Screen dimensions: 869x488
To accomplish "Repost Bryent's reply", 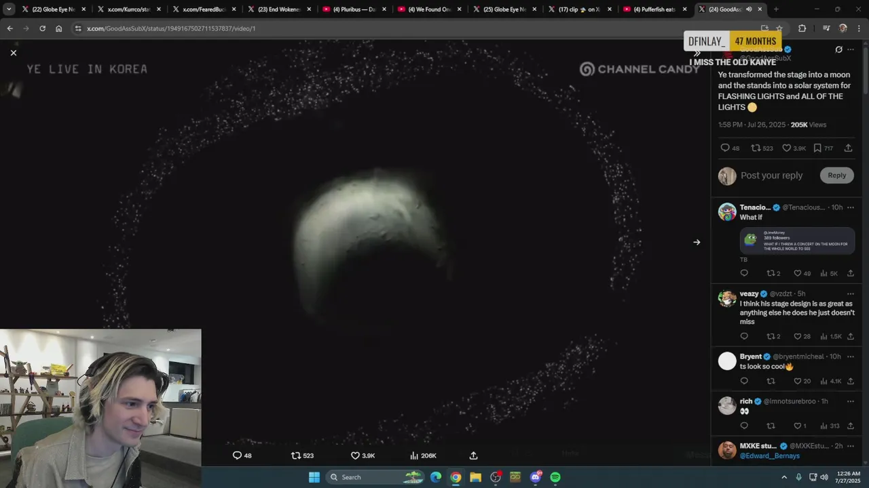I will [x=771, y=381].
